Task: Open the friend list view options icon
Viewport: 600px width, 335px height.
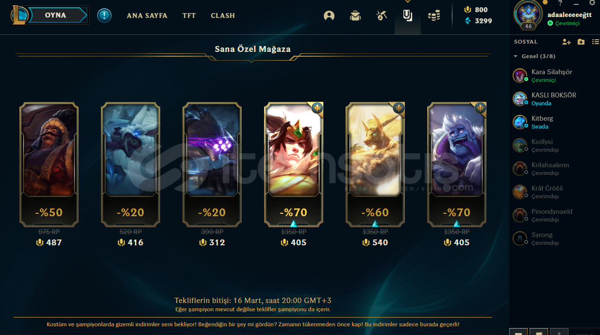Action: point(596,42)
